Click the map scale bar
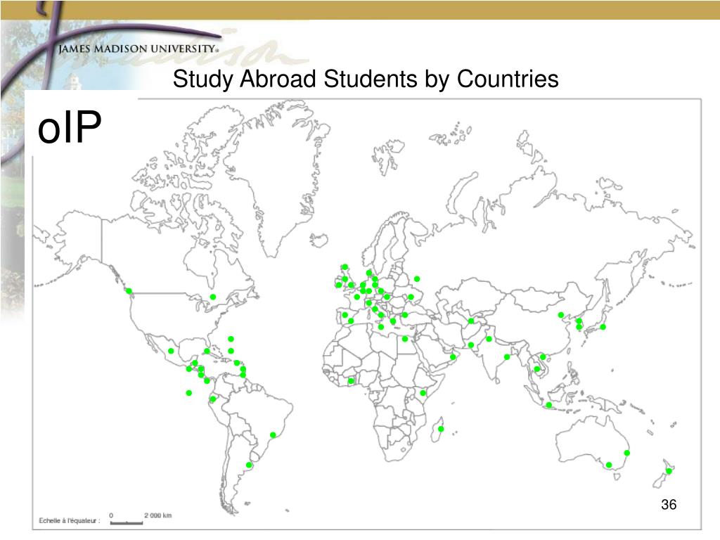The image size is (720, 540). 127,522
